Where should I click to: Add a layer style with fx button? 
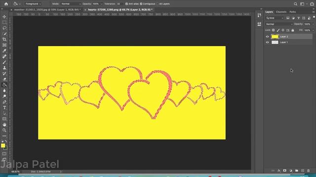click(279, 171)
